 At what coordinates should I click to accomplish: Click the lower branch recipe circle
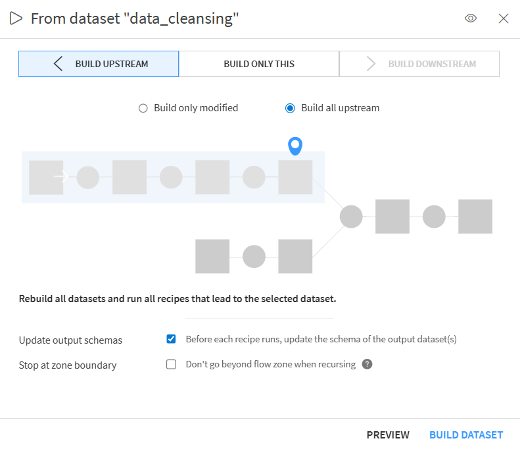tap(254, 256)
